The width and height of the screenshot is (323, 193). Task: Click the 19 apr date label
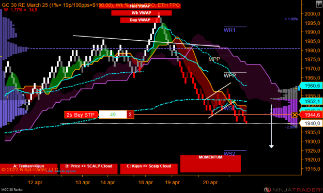click(x=172, y=183)
